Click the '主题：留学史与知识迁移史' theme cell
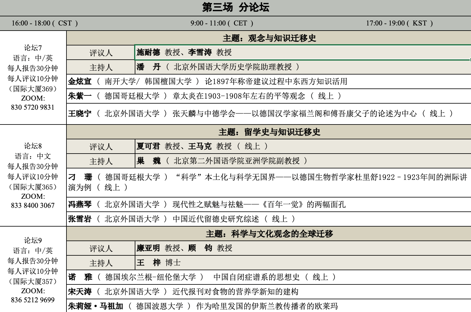471x312 pixels. (x=269, y=132)
